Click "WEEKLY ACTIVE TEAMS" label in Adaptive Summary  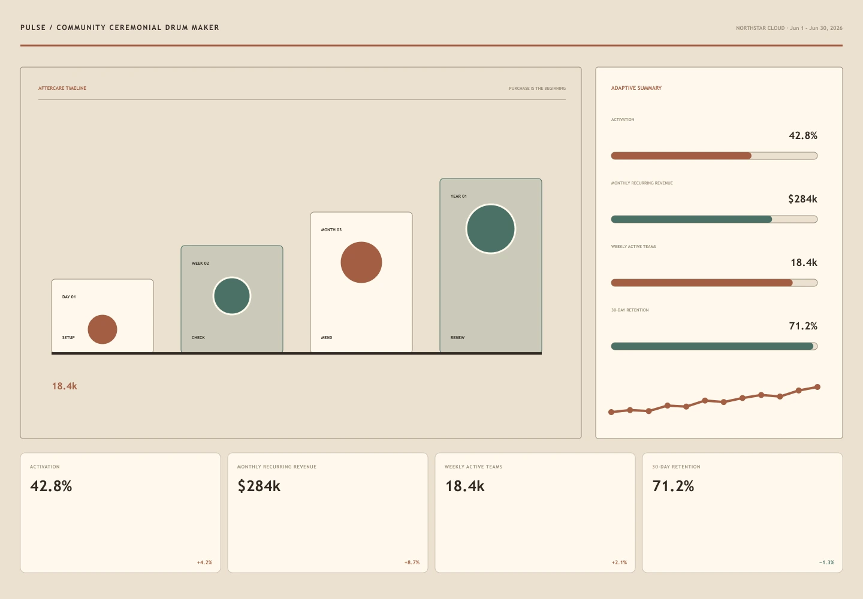click(633, 247)
